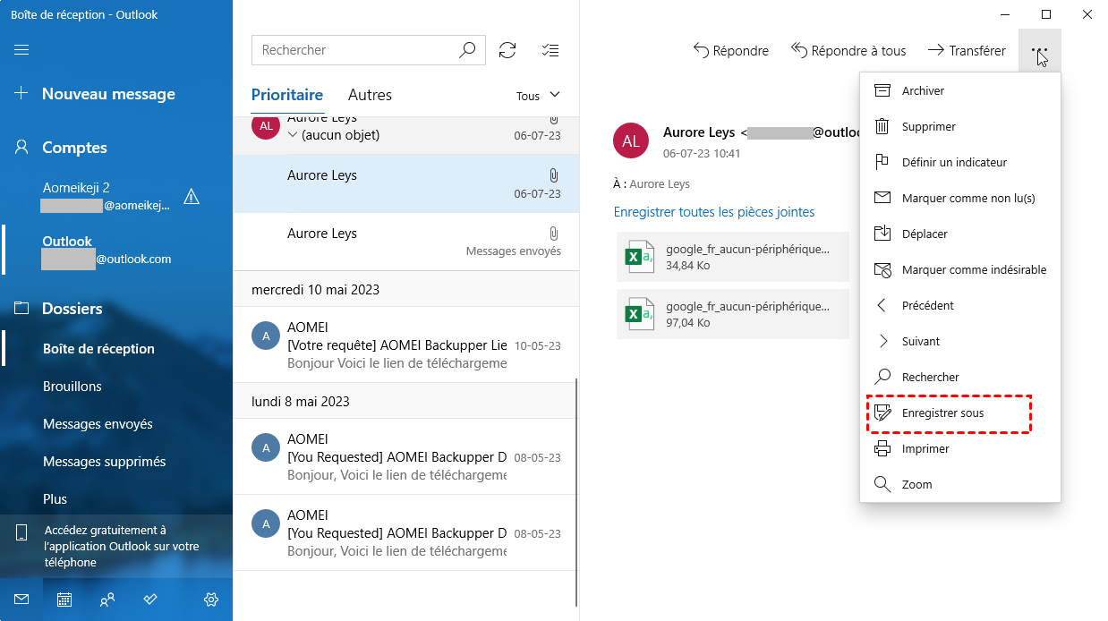This screenshot has width=1108, height=621.
Task: Switch to the Autres tab
Action: 370,95
